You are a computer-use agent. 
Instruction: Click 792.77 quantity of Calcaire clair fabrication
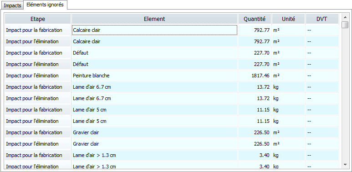click(x=255, y=30)
